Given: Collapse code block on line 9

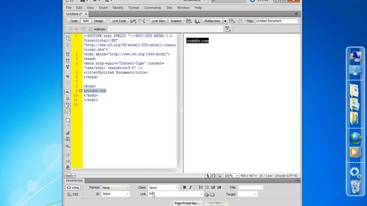Looking at the screenshot, I should [80, 90].
